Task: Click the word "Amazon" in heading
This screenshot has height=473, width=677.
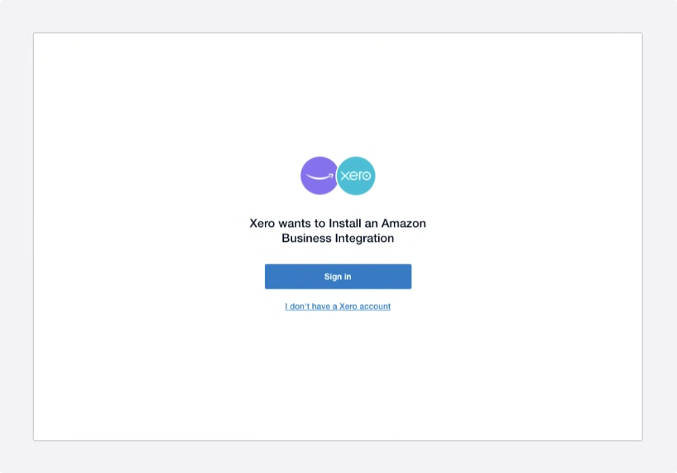Action: coord(403,224)
